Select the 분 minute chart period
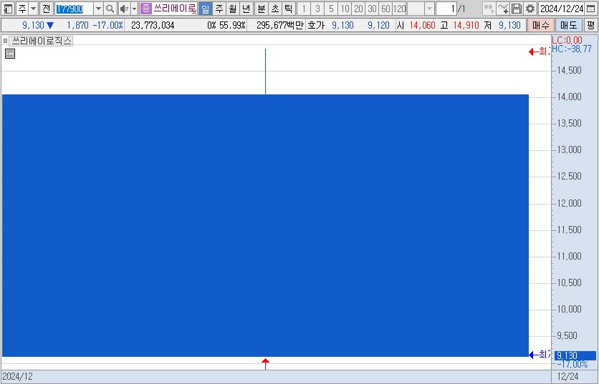 [262, 9]
